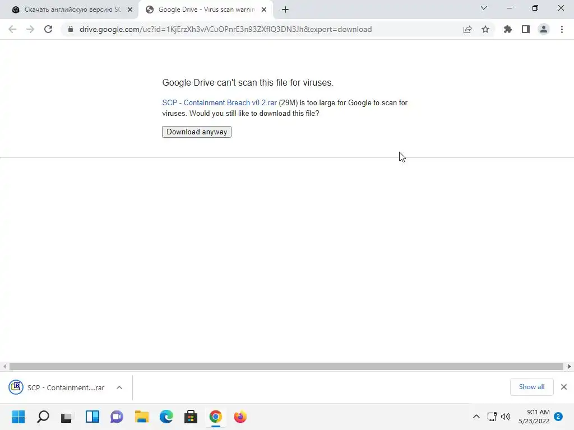Screen dimensions: 574x430
Task: Launch Firefox from taskbar
Action: (240, 417)
